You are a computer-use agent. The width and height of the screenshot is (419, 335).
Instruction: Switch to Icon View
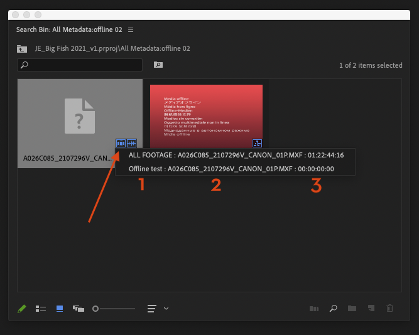[60, 309]
